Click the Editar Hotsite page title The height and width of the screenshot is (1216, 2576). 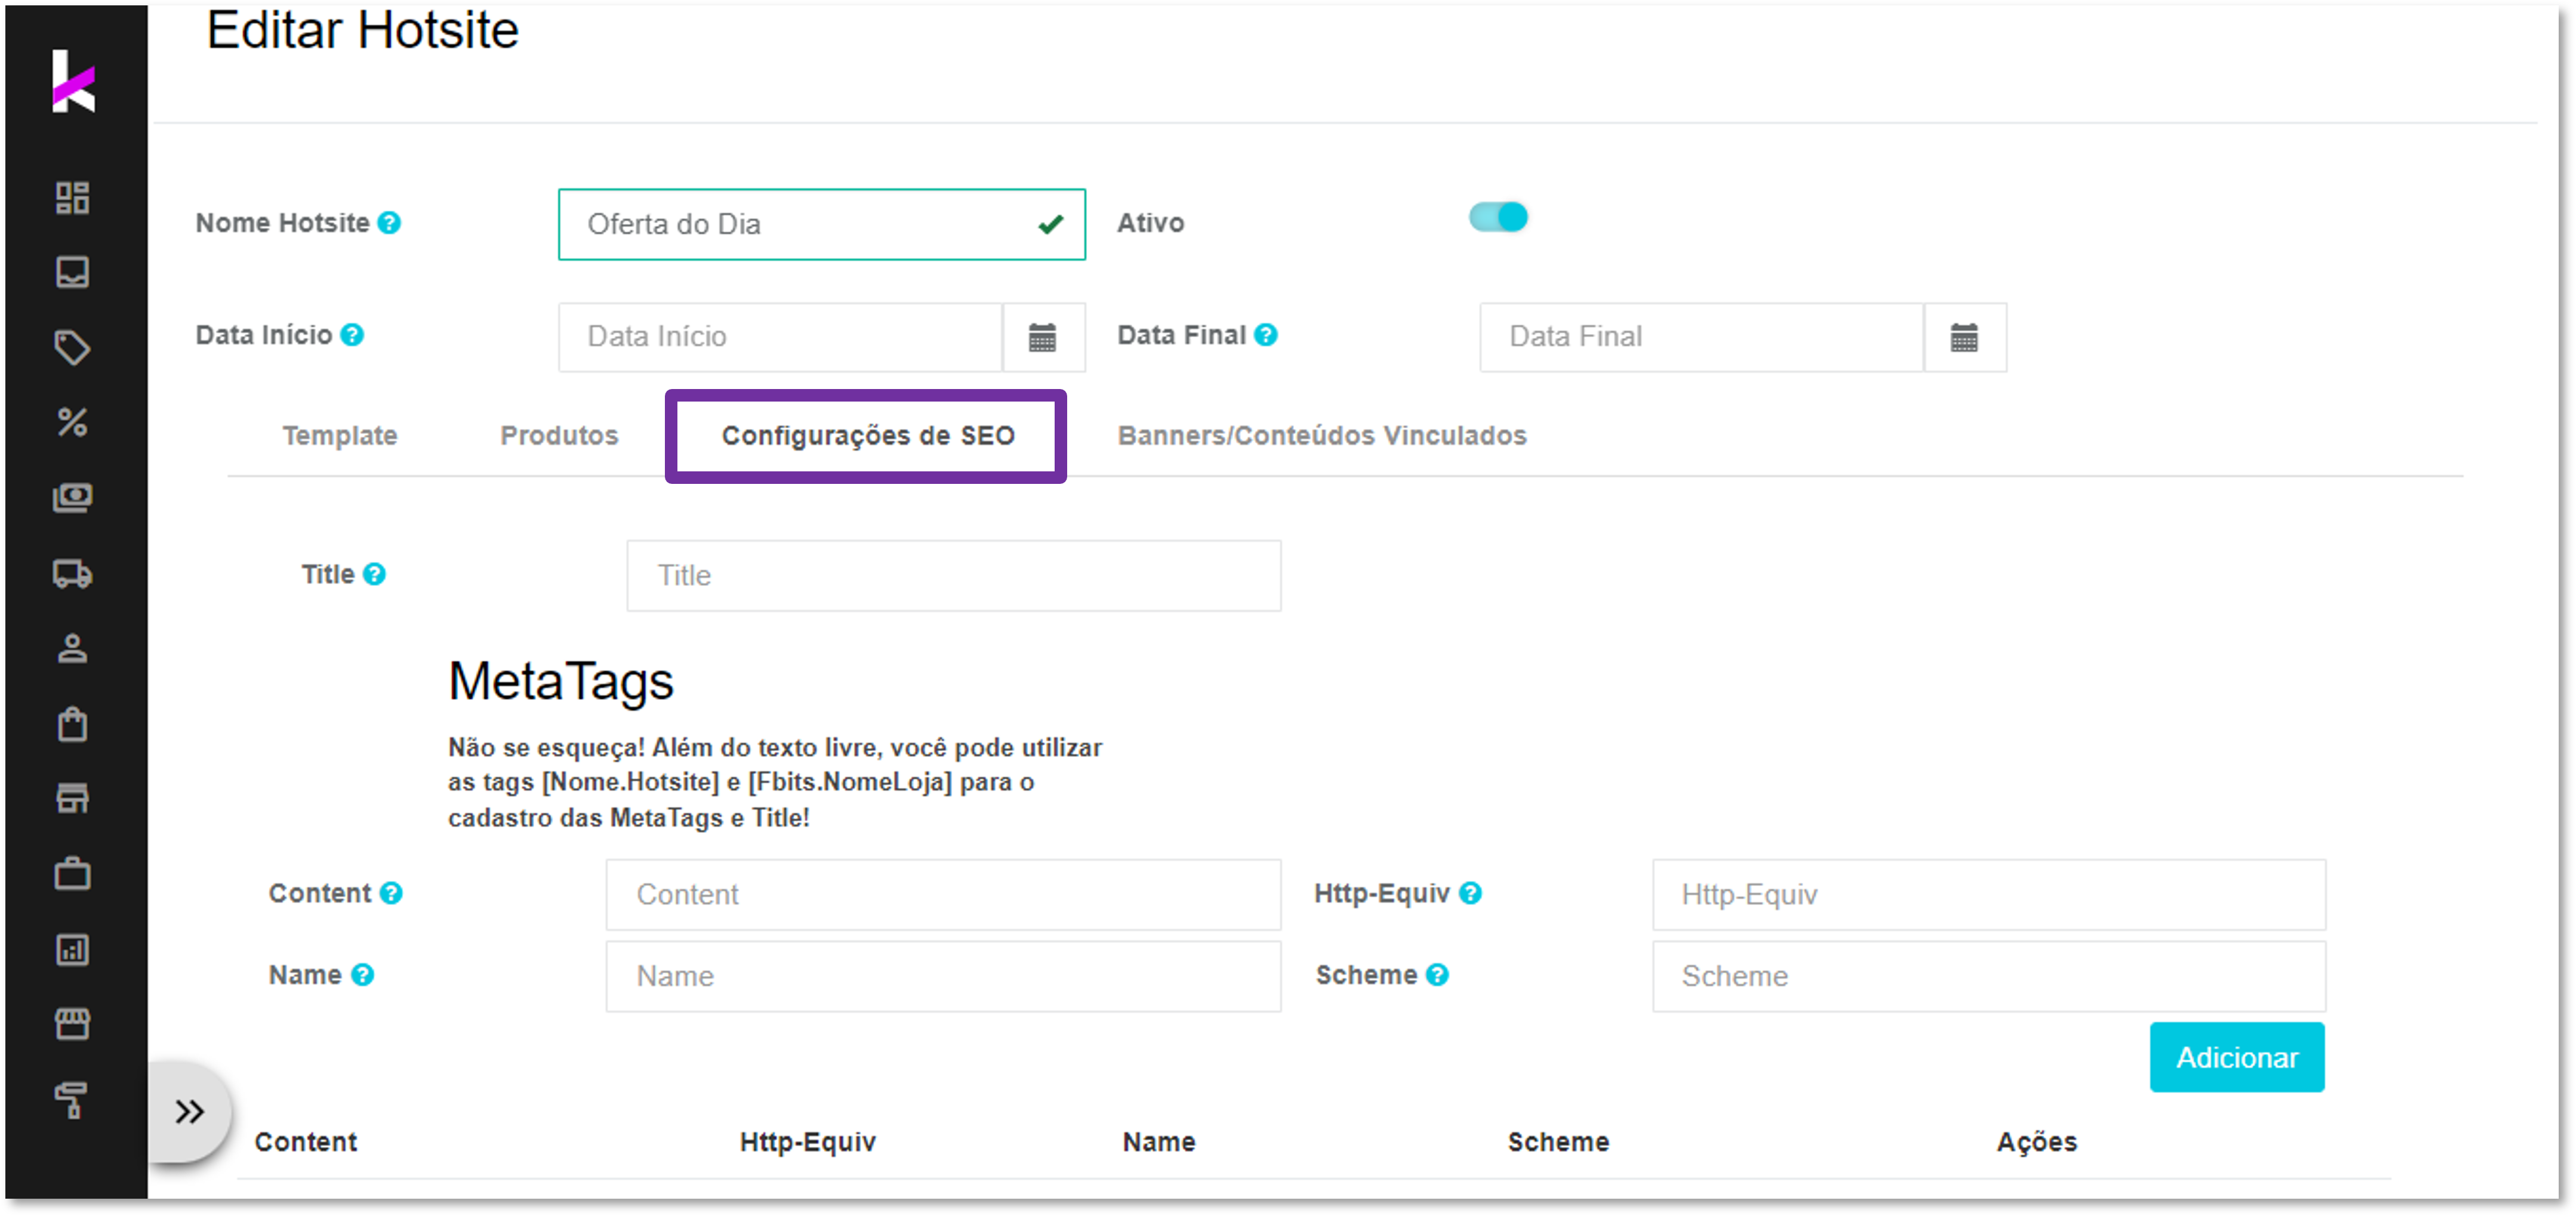[362, 30]
